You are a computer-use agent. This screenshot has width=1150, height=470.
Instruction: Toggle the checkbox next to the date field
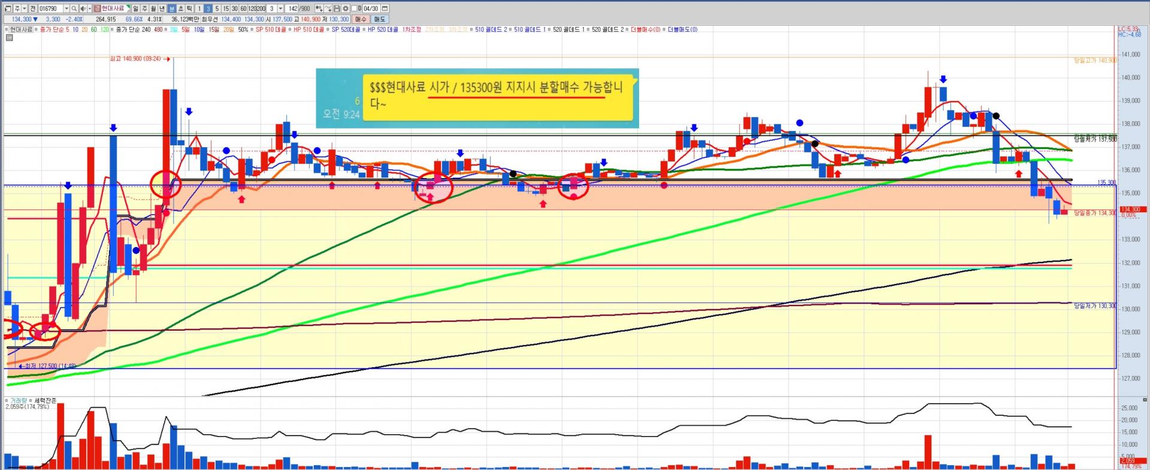[355, 9]
